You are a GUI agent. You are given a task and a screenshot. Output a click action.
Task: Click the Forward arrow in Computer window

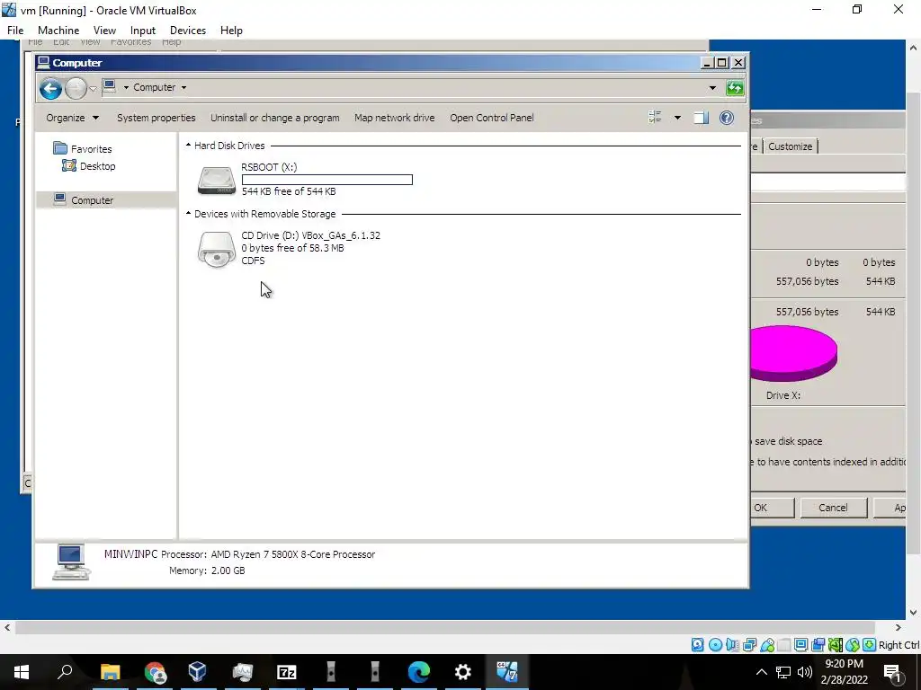coord(76,89)
